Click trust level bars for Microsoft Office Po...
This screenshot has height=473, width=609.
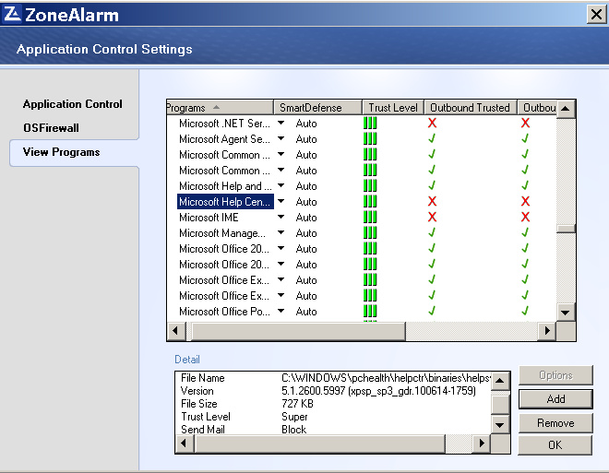click(x=370, y=311)
